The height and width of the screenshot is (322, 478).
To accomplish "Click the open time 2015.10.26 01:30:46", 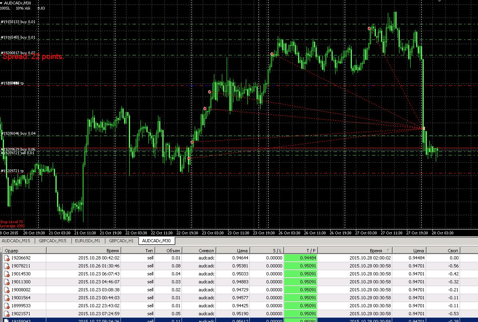I will coord(99,266).
